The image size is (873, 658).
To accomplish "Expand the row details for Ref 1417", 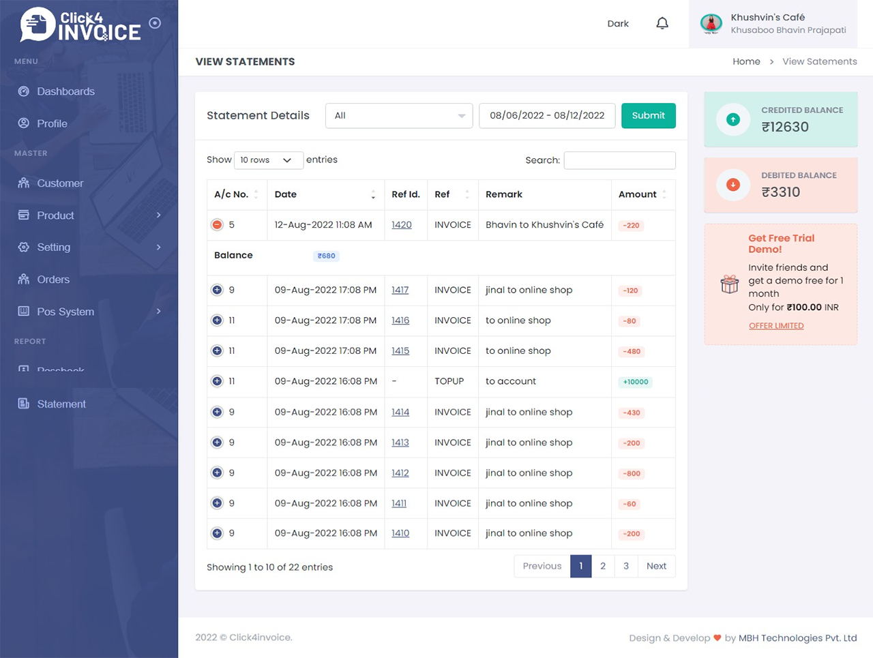I will 217,290.
